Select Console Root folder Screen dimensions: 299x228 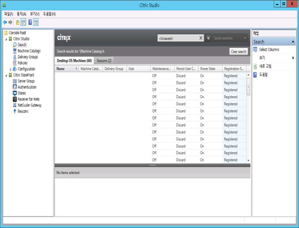pos(17,32)
